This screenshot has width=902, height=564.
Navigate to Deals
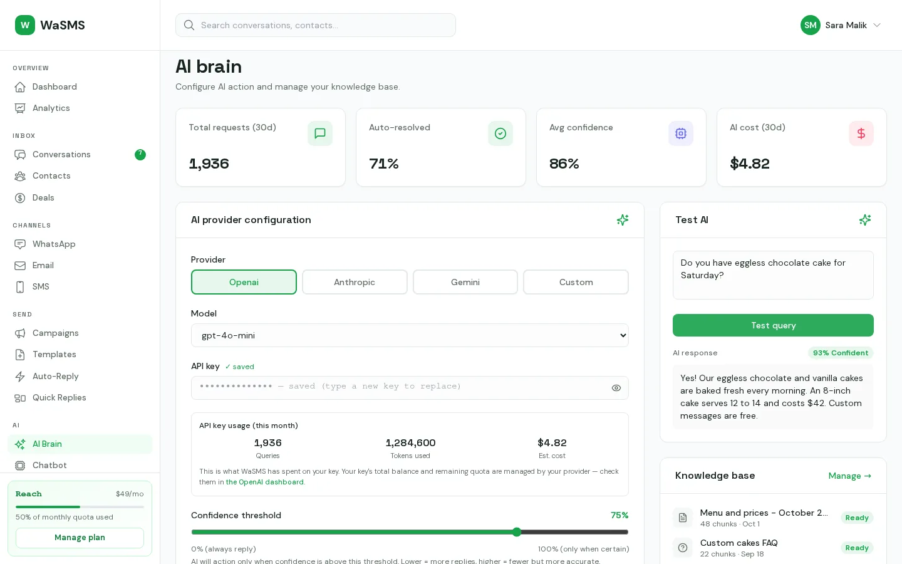click(x=80, y=198)
